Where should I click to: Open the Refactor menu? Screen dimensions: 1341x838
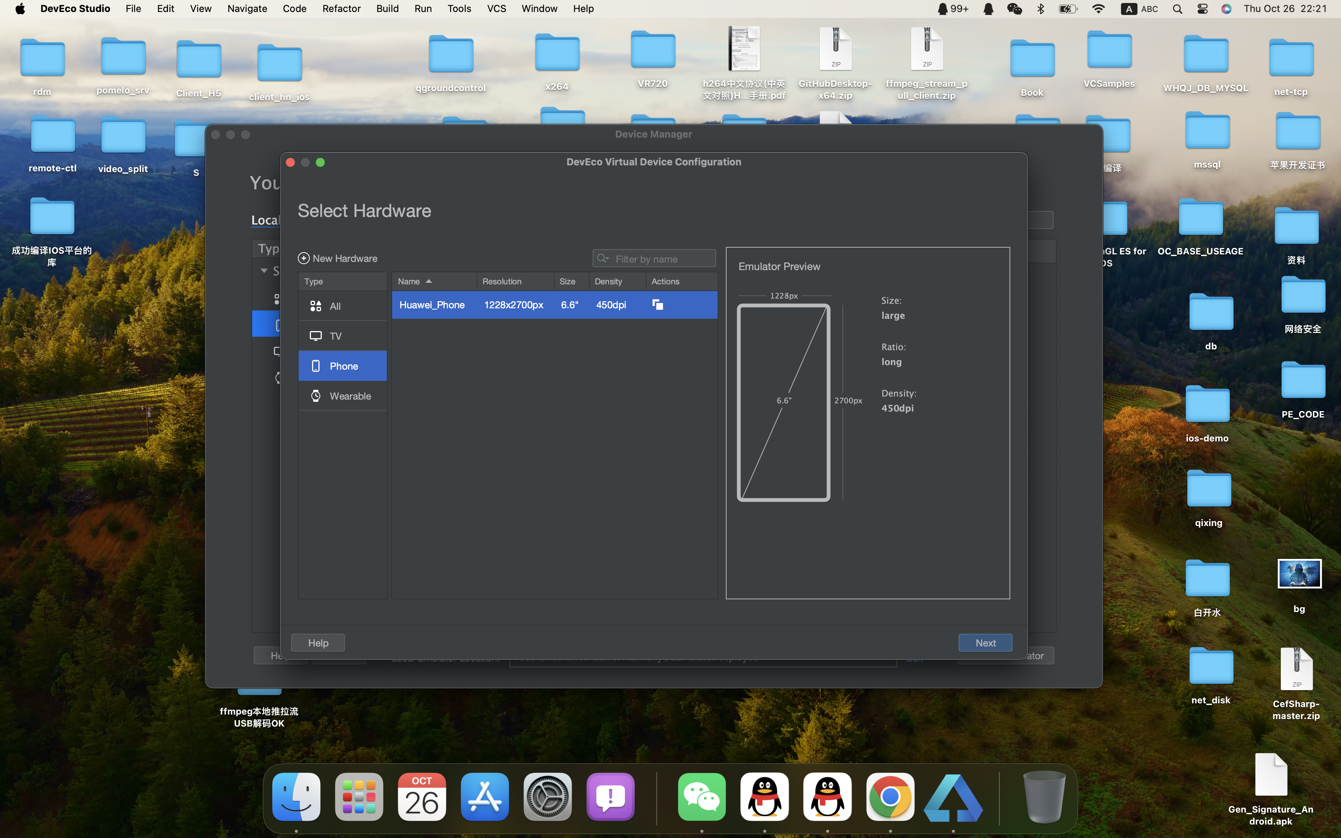click(x=341, y=9)
